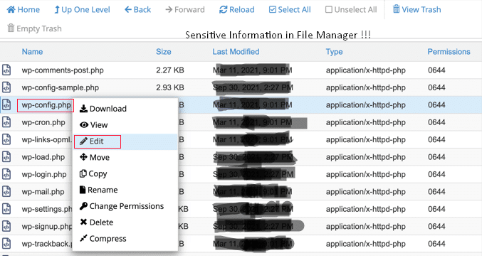Click Unselect All in toolbar
Image resolution: width=482 pixels, height=258 pixels.
pos(351,10)
